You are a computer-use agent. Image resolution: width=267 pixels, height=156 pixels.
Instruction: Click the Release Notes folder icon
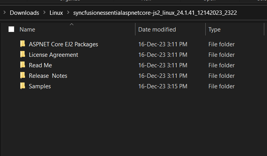(x=23, y=75)
